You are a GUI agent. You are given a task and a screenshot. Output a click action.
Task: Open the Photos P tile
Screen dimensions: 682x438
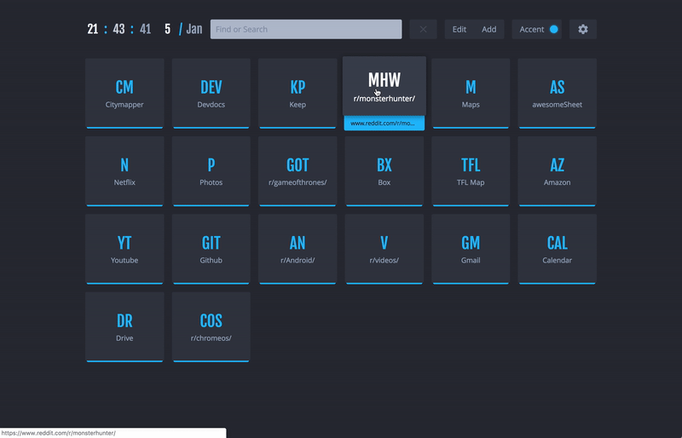tap(211, 171)
